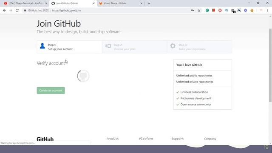Click the GitHub logo in the footer
The height and width of the screenshot is (153, 272).
(x=45, y=139)
